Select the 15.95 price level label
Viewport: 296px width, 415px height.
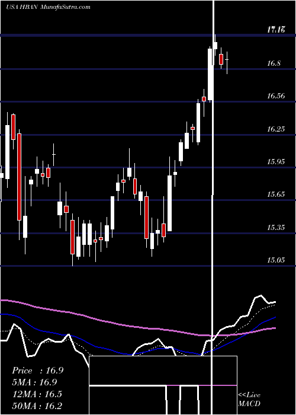pos(276,162)
